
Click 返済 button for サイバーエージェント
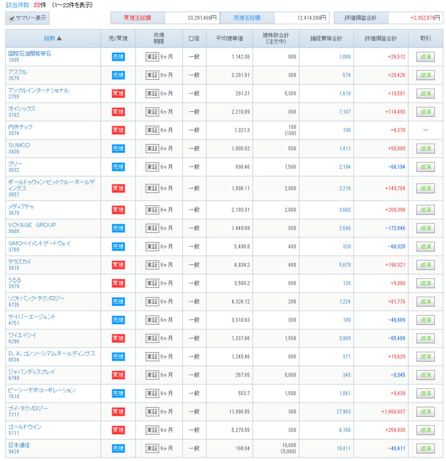point(425,320)
